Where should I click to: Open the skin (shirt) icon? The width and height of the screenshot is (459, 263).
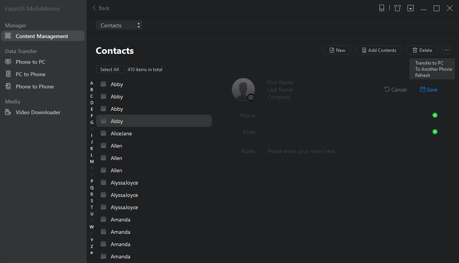397,8
